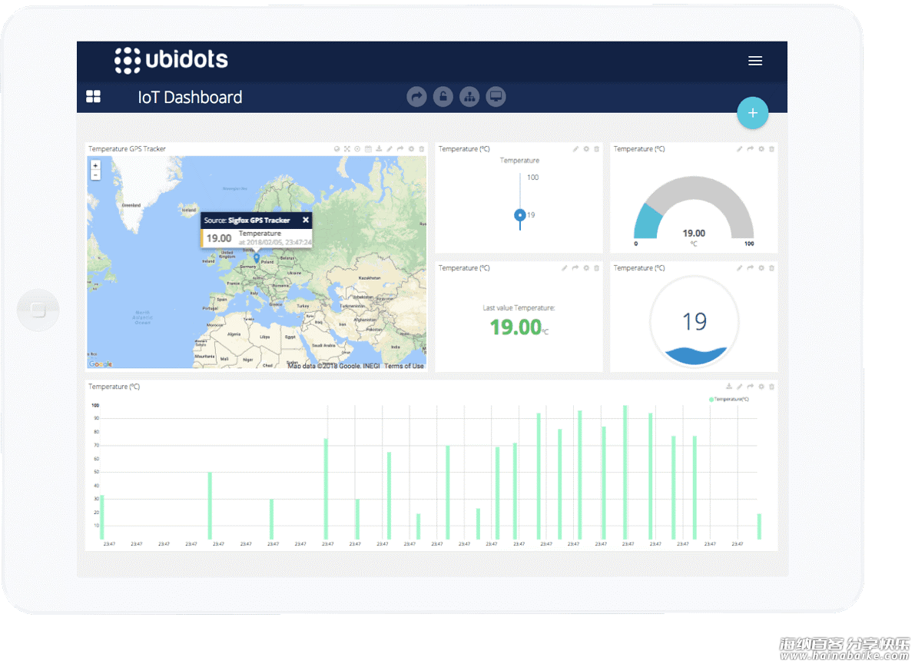The height and width of the screenshot is (664, 915).
Task: Edit the slider widget with pencil icon
Action: (575, 149)
